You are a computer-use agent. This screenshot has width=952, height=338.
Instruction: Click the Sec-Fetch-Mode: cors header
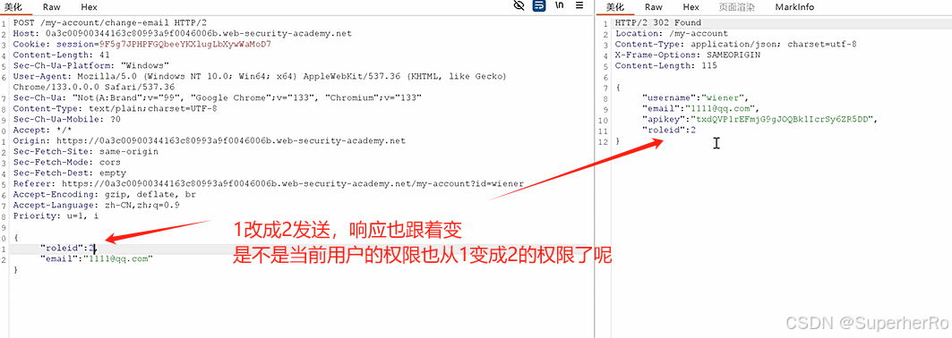pos(67,163)
